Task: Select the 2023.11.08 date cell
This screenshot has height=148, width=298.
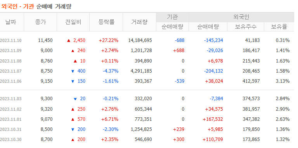Action: pos(10,61)
